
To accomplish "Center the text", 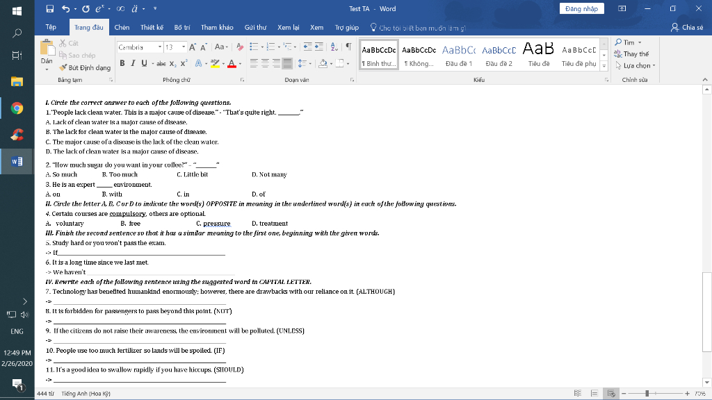I will point(265,63).
